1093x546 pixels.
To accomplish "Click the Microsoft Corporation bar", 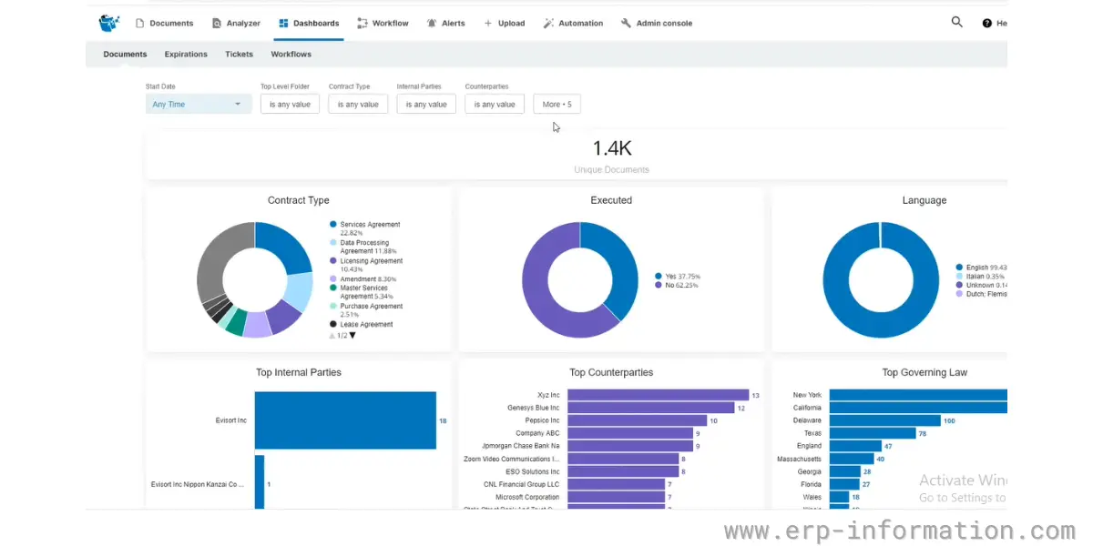I will (616, 497).
